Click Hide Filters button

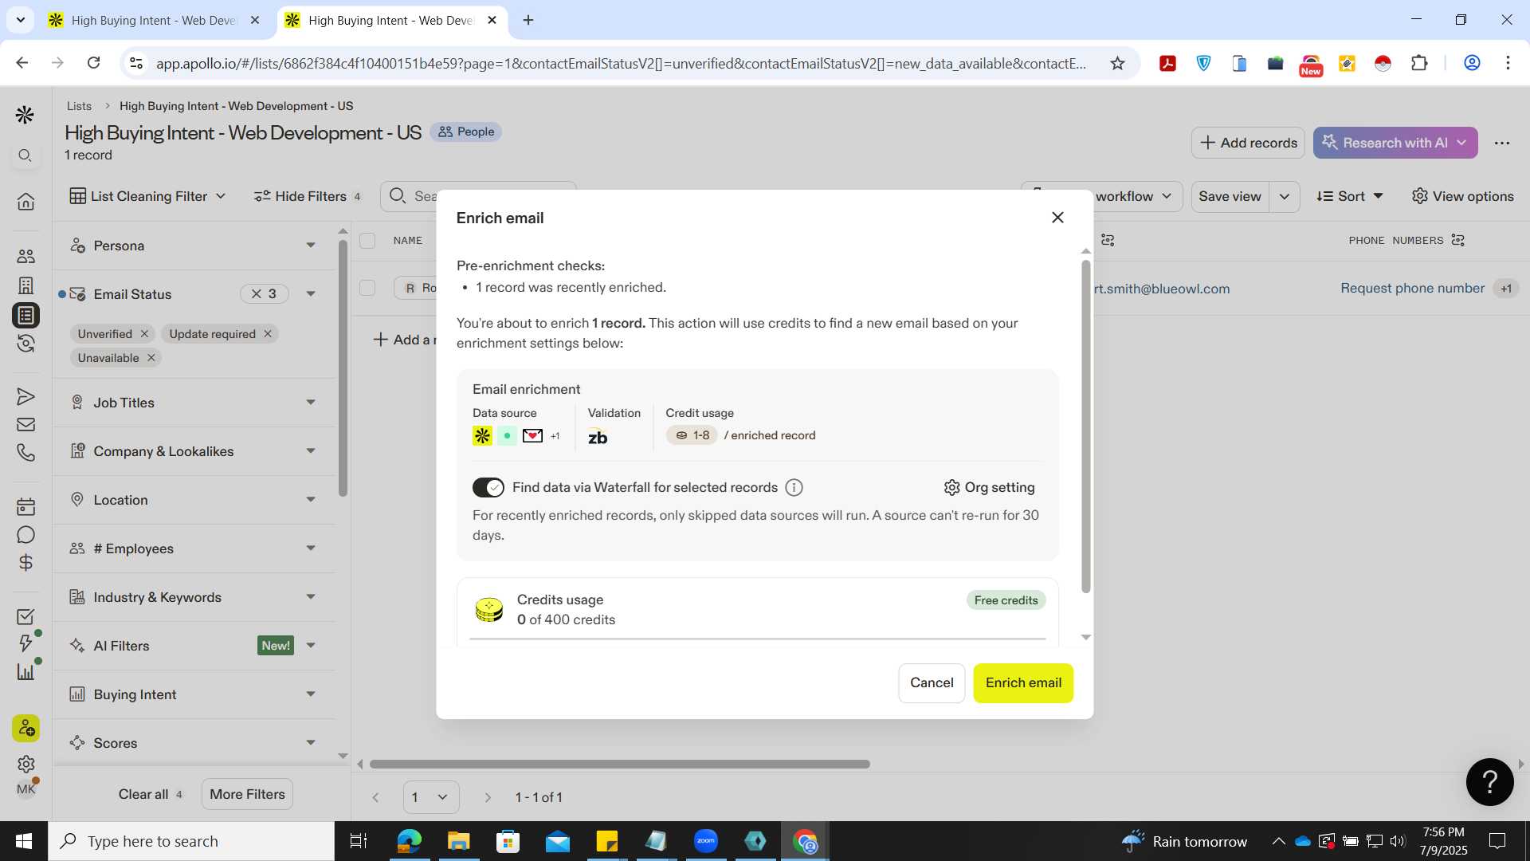click(x=308, y=196)
